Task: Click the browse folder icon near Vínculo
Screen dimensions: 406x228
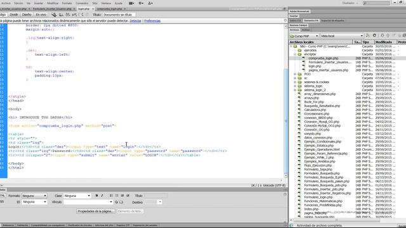Action: click(x=121, y=202)
